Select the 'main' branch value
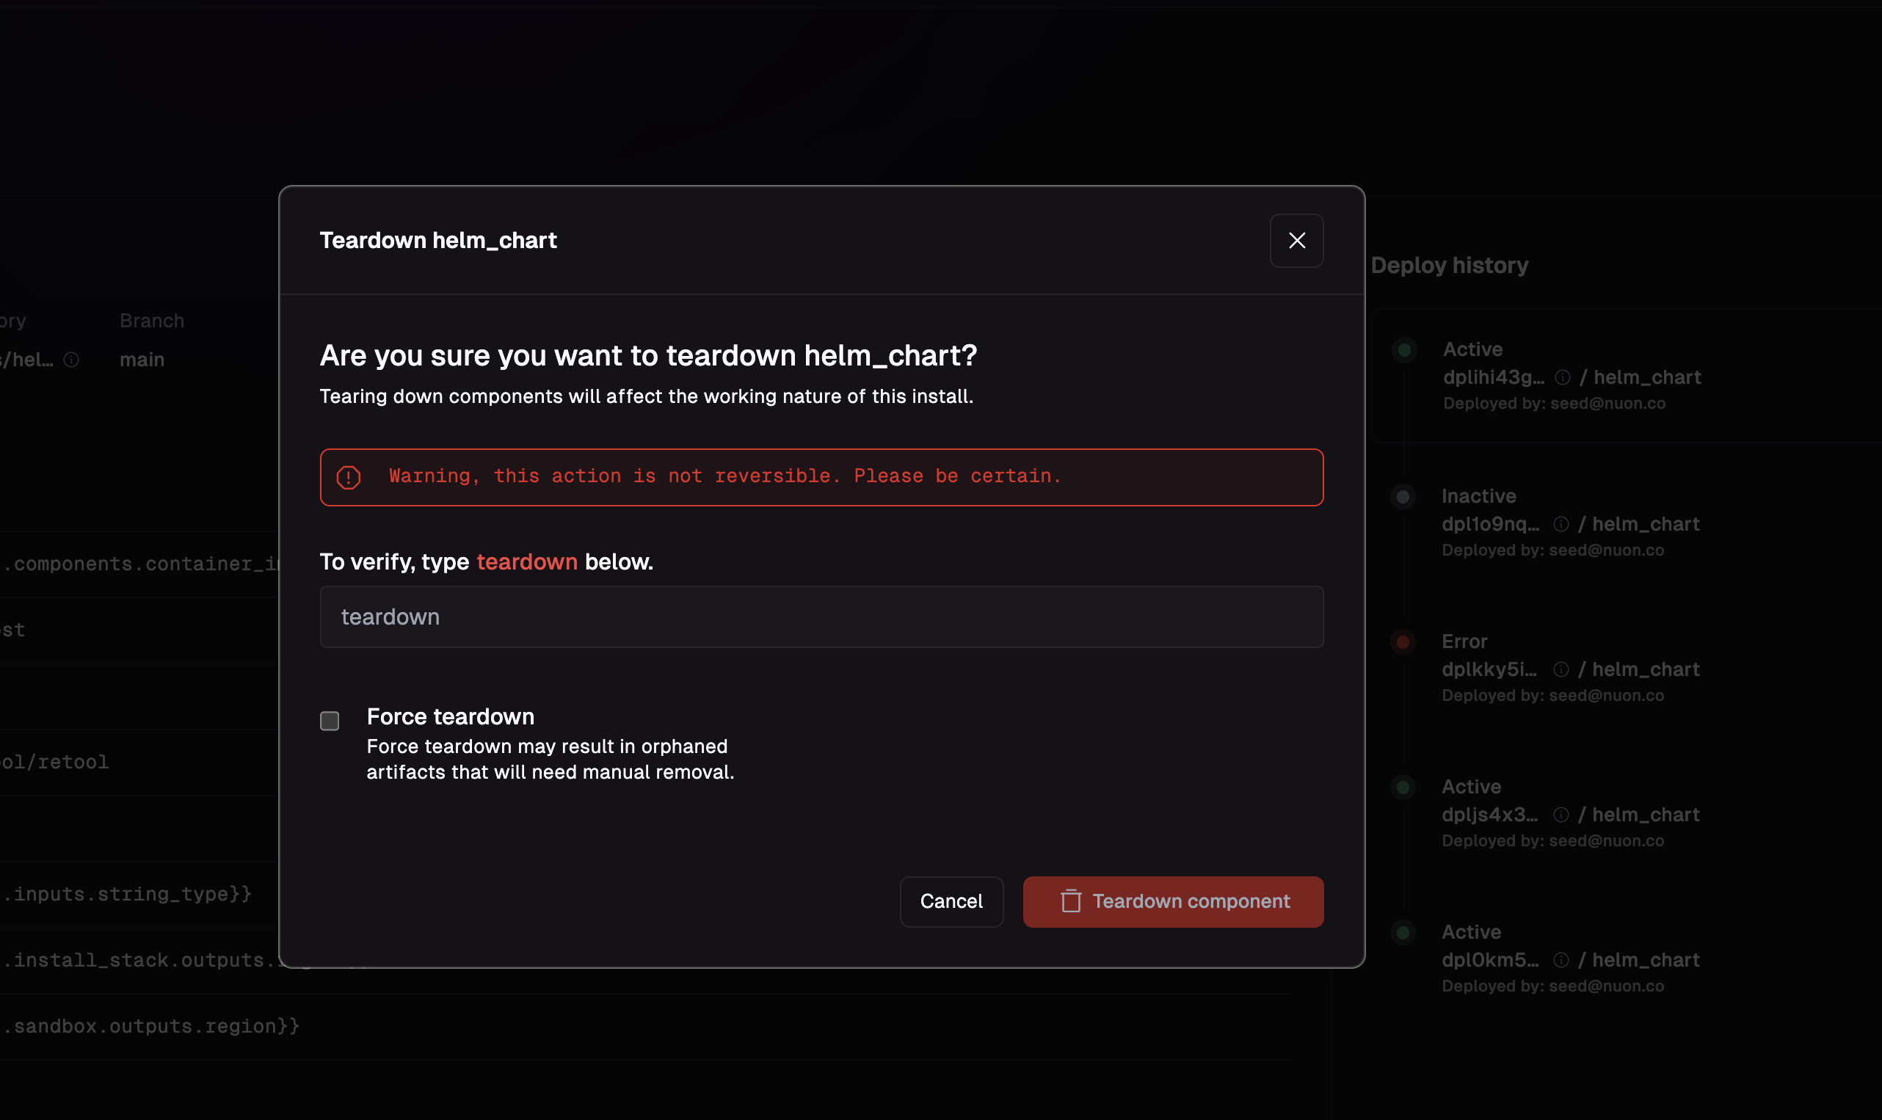 142,360
